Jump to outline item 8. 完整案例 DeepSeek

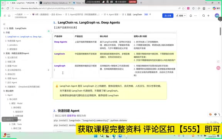coord(23,86)
